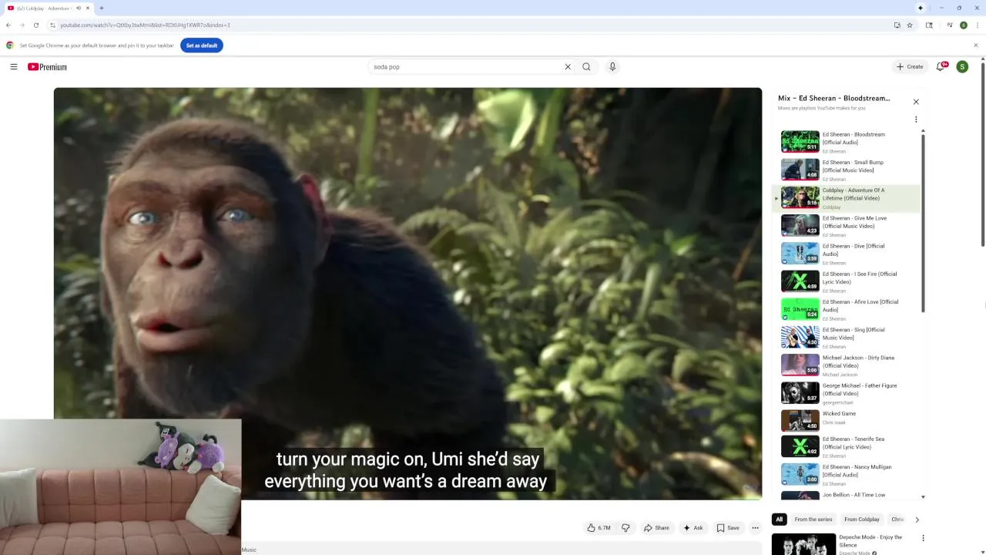Image resolution: width=986 pixels, height=555 pixels.
Task: Save the video to a playlist
Action: pos(728,528)
